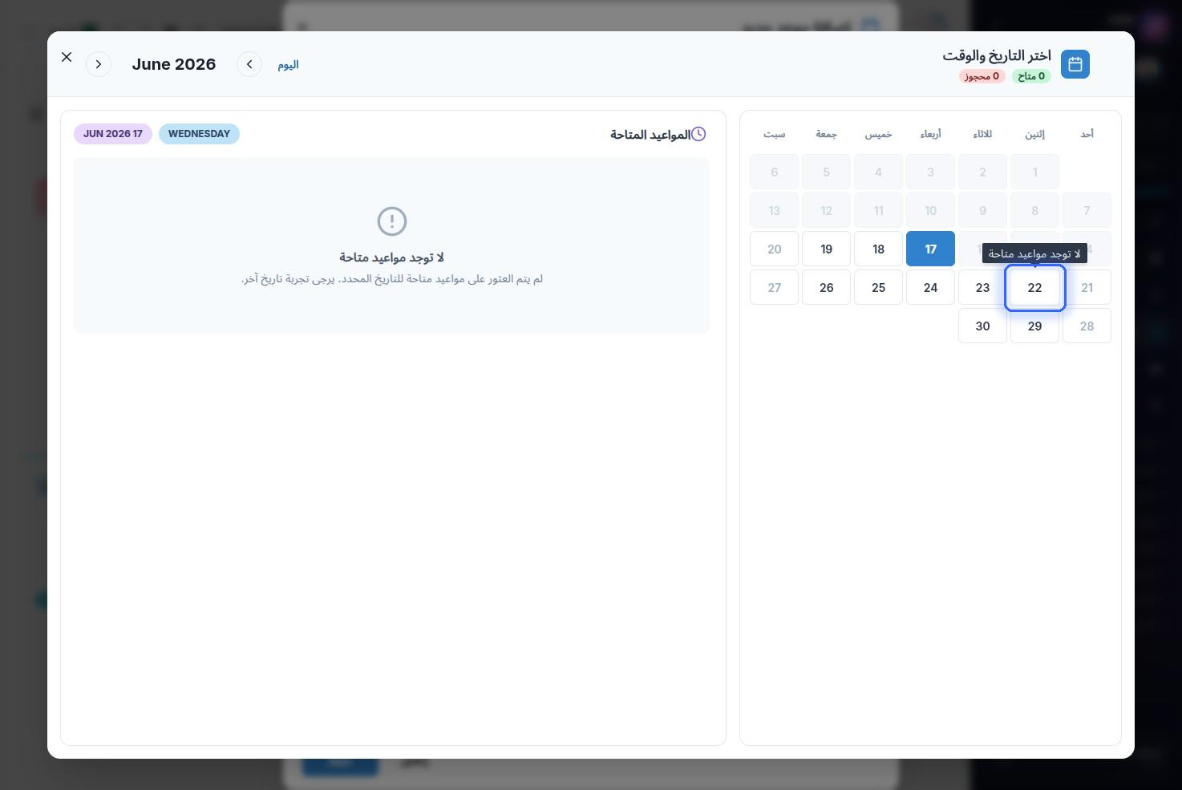Screen dimensions: 1182x790
Task: Select day 26 in the calendar
Action: [826, 287]
